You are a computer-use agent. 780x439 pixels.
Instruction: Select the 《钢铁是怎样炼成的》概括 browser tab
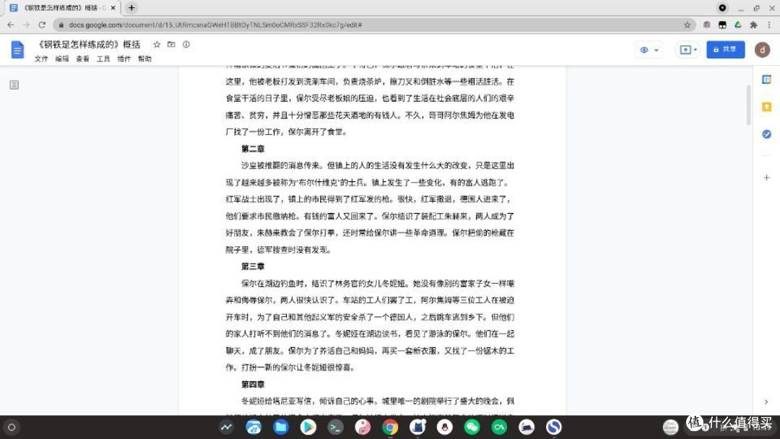click(x=62, y=8)
